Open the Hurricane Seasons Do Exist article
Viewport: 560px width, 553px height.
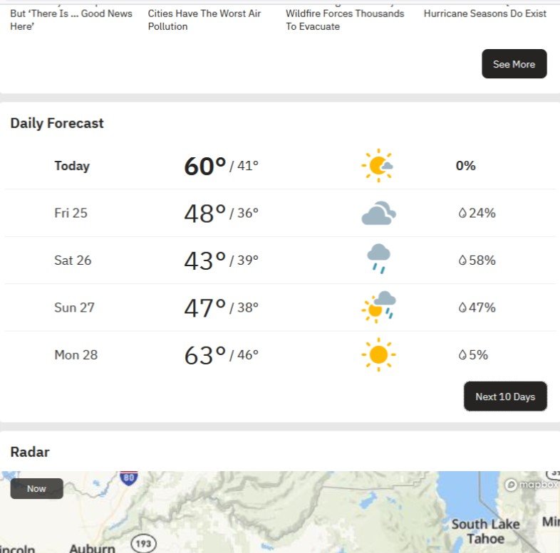[x=485, y=14]
